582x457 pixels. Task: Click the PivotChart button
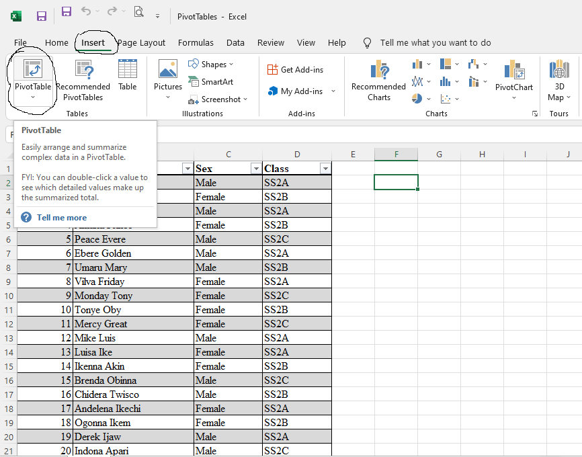point(513,75)
